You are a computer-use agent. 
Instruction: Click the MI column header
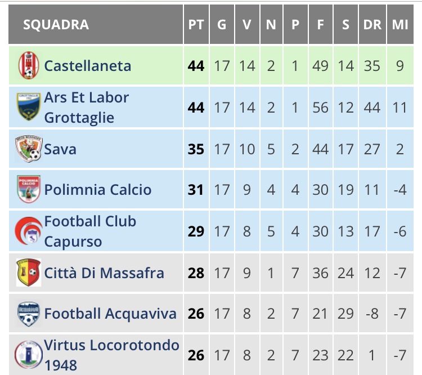(400, 25)
